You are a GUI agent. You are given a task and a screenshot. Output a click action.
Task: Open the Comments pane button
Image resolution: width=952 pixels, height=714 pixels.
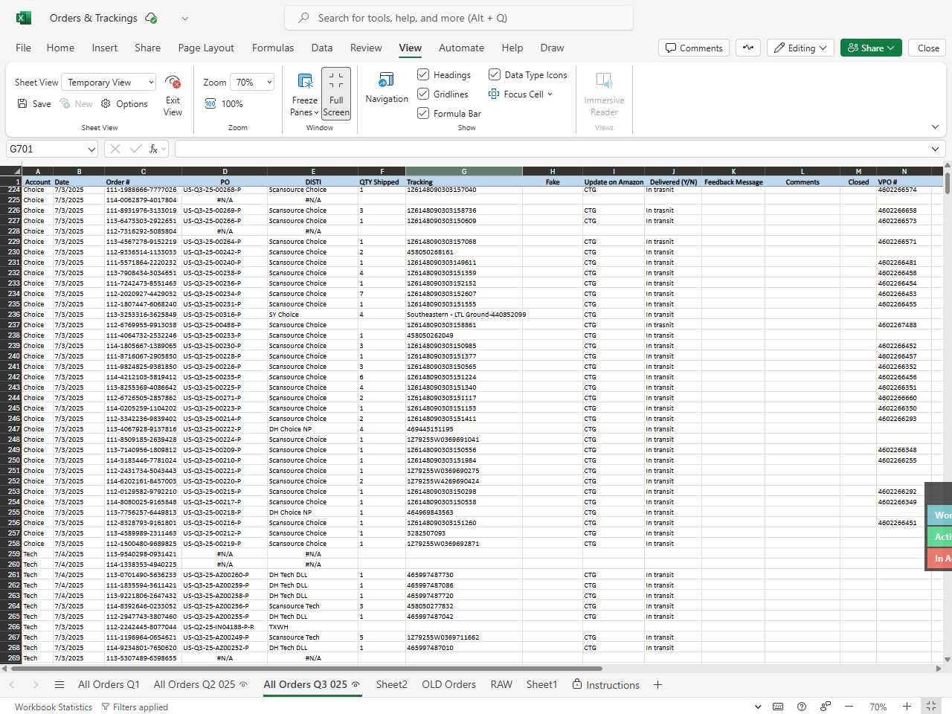tap(694, 48)
